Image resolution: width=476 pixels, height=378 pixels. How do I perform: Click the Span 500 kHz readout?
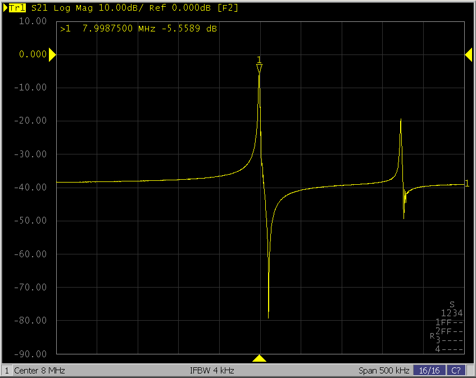tap(383, 371)
